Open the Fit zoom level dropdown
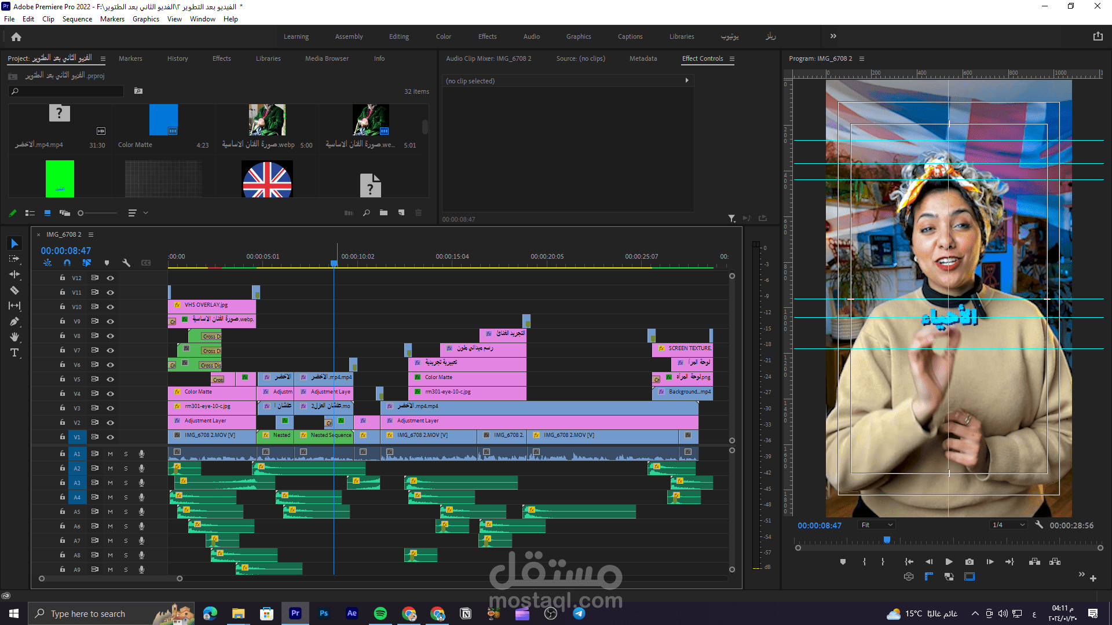This screenshot has width=1112, height=625. pyautogui.click(x=877, y=525)
